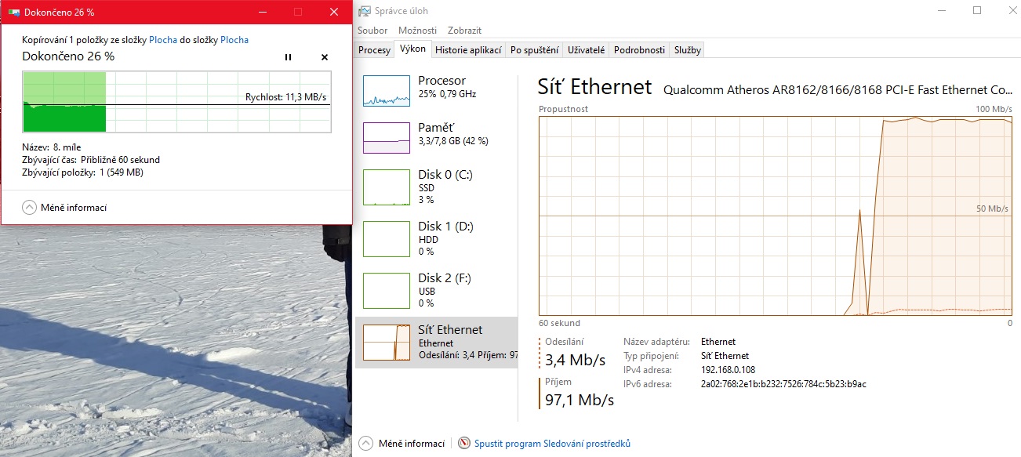The image size is (1021, 457).
Task: Cancel the copy with the X button
Action: click(x=325, y=57)
